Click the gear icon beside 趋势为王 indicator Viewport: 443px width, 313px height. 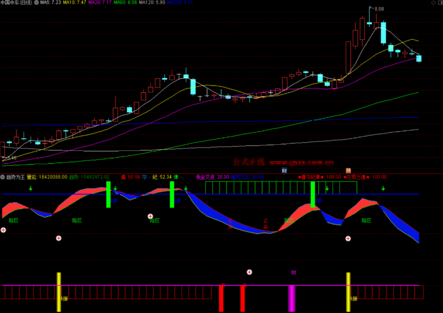click(x=3, y=177)
